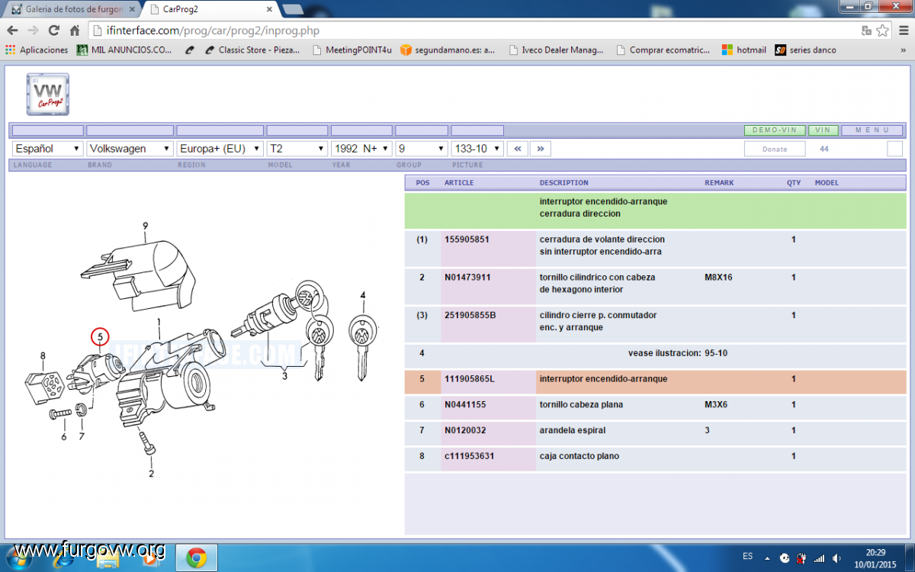Select highlighted article 111905865L
Image resolution: width=915 pixels, height=572 pixels.
pos(469,379)
